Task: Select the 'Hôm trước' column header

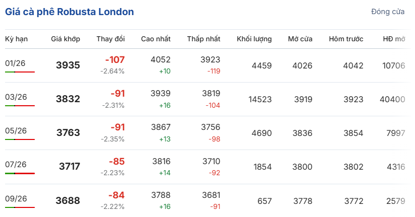Action: pyautogui.click(x=346, y=39)
